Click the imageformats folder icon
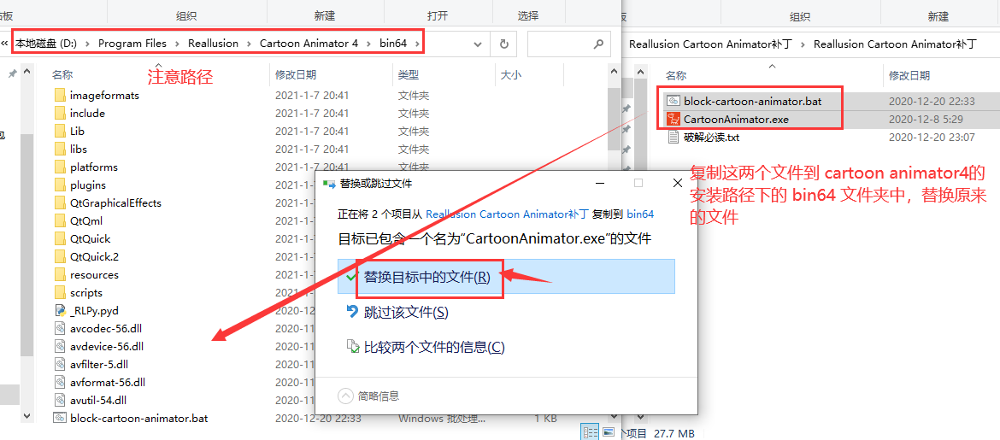Screen dimensions: 1000x440 [x=60, y=96]
